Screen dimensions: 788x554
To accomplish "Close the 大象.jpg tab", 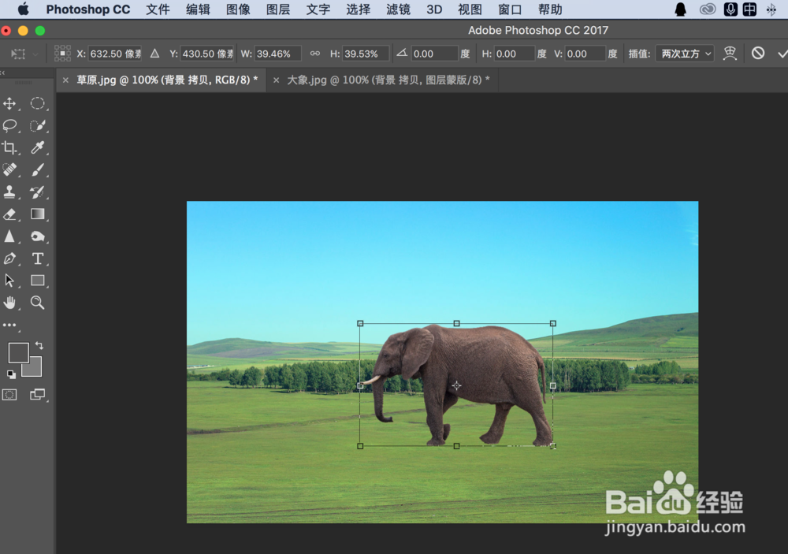I will click(276, 80).
